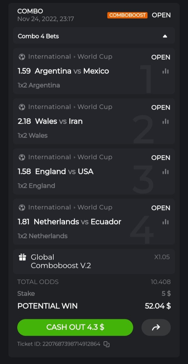
Task: Open statistics icon for Netherlands vs Ecuador
Action: click(165, 222)
